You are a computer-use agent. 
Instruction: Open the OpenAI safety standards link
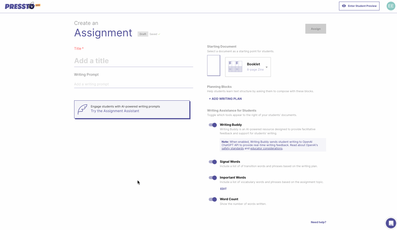click(x=233, y=149)
